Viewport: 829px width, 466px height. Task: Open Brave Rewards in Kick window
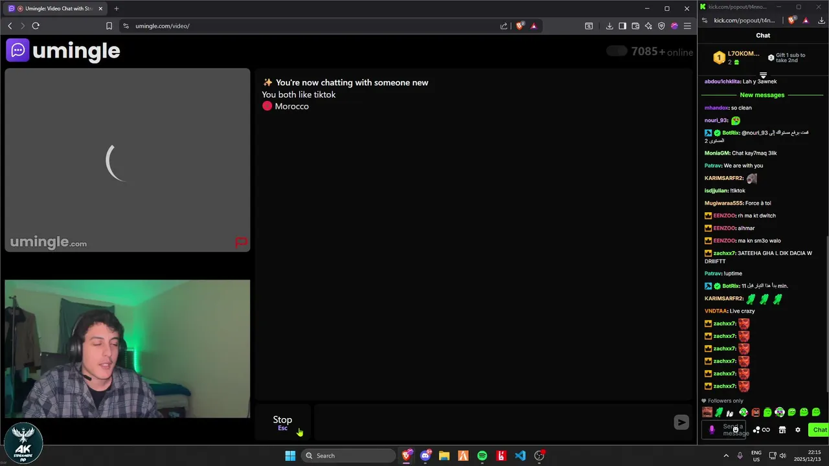pos(806,20)
